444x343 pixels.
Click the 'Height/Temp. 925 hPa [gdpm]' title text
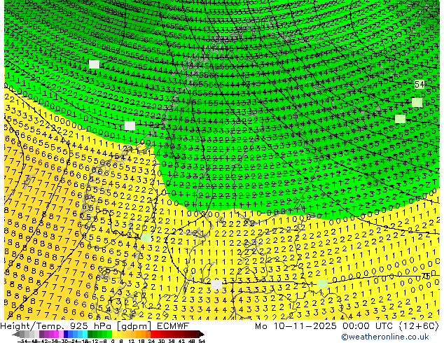click(76, 326)
